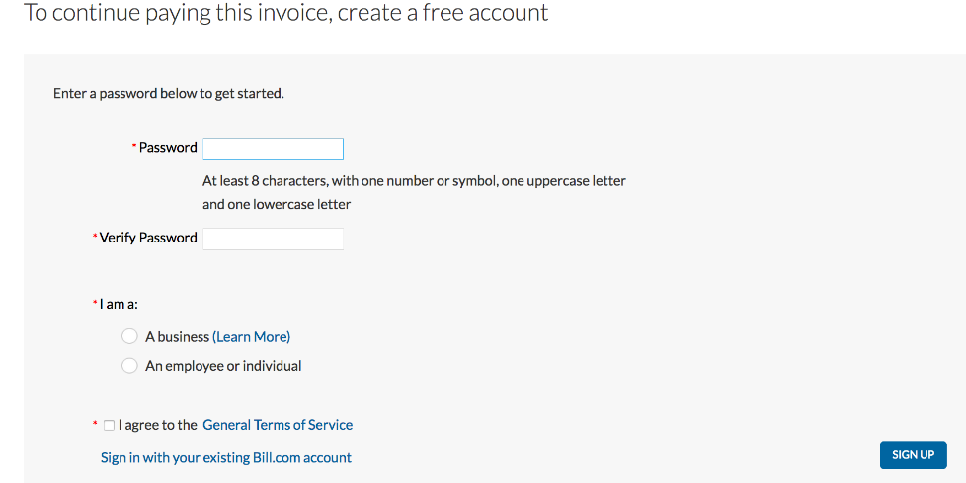The width and height of the screenshot is (966, 483).
Task: Sign in with your existing Bill.com account
Action: click(226, 457)
